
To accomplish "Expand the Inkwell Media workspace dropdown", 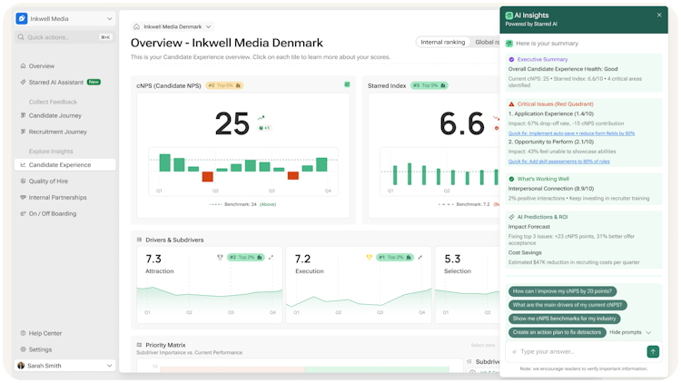I will (x=110, y=19).
